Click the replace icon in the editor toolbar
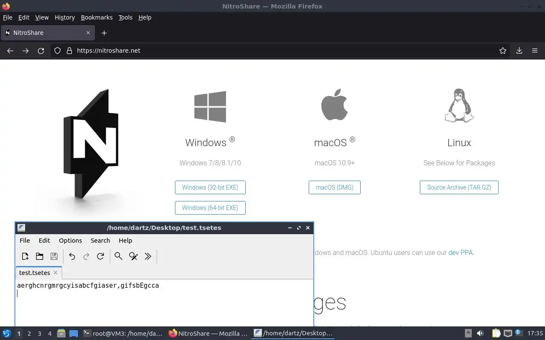This screenshot has height=340, width=545. (x=133, y=256)
